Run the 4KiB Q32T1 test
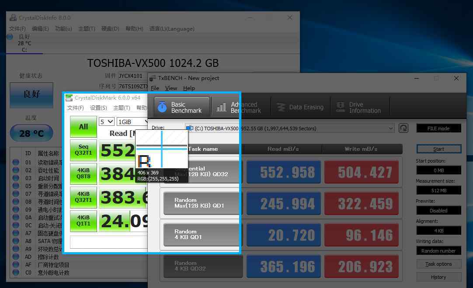 pos(83,197)
